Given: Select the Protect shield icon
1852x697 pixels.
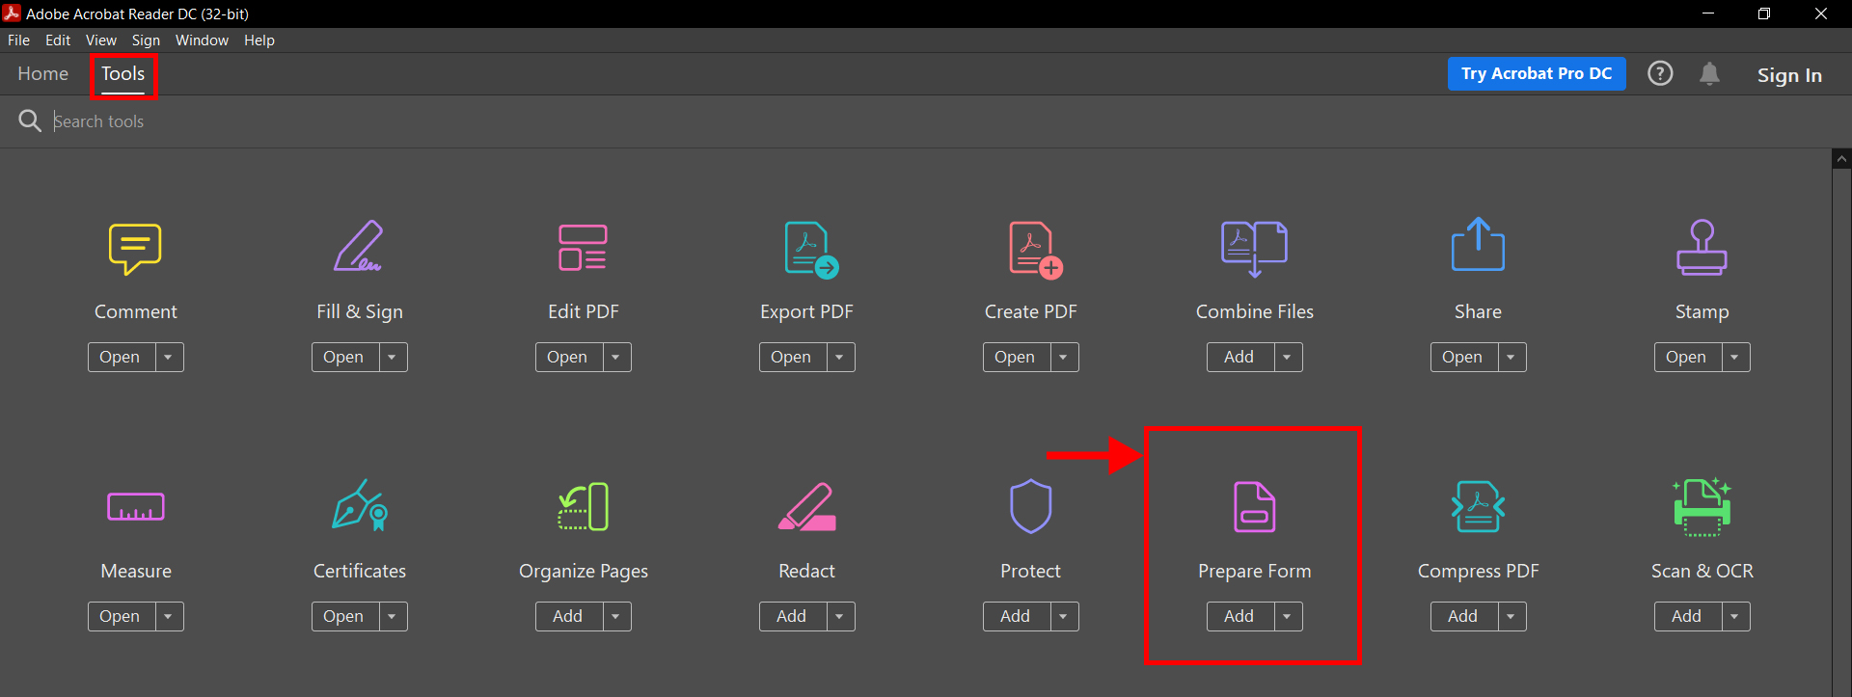Looking at the screenshot, I should (x=1030, y=506).
